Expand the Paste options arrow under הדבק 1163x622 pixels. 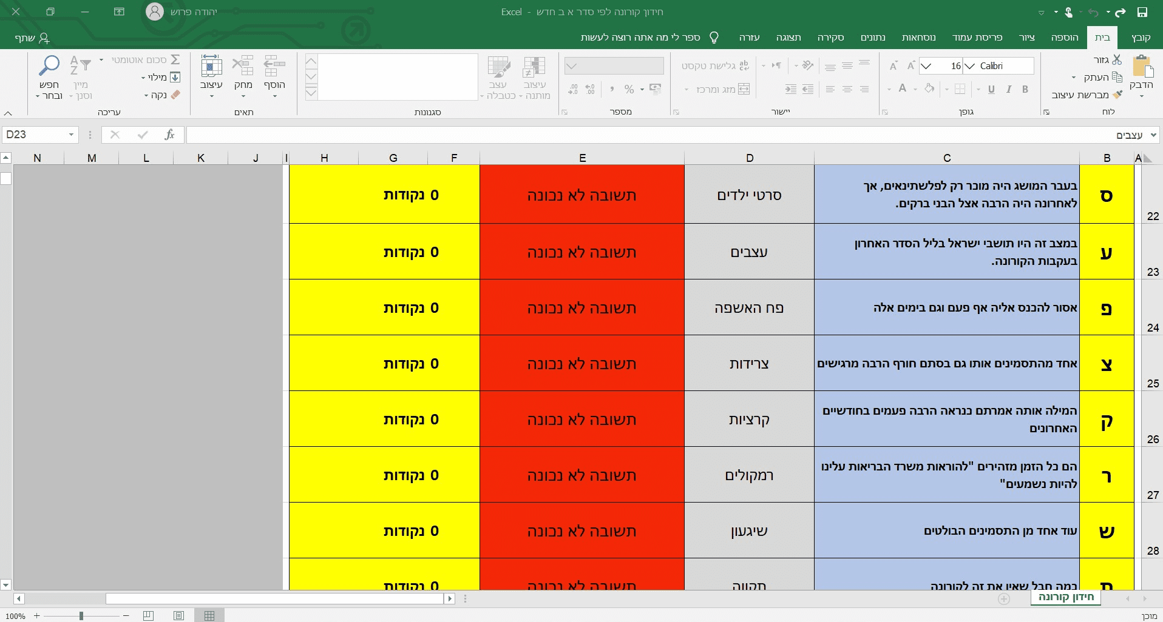1142,96
